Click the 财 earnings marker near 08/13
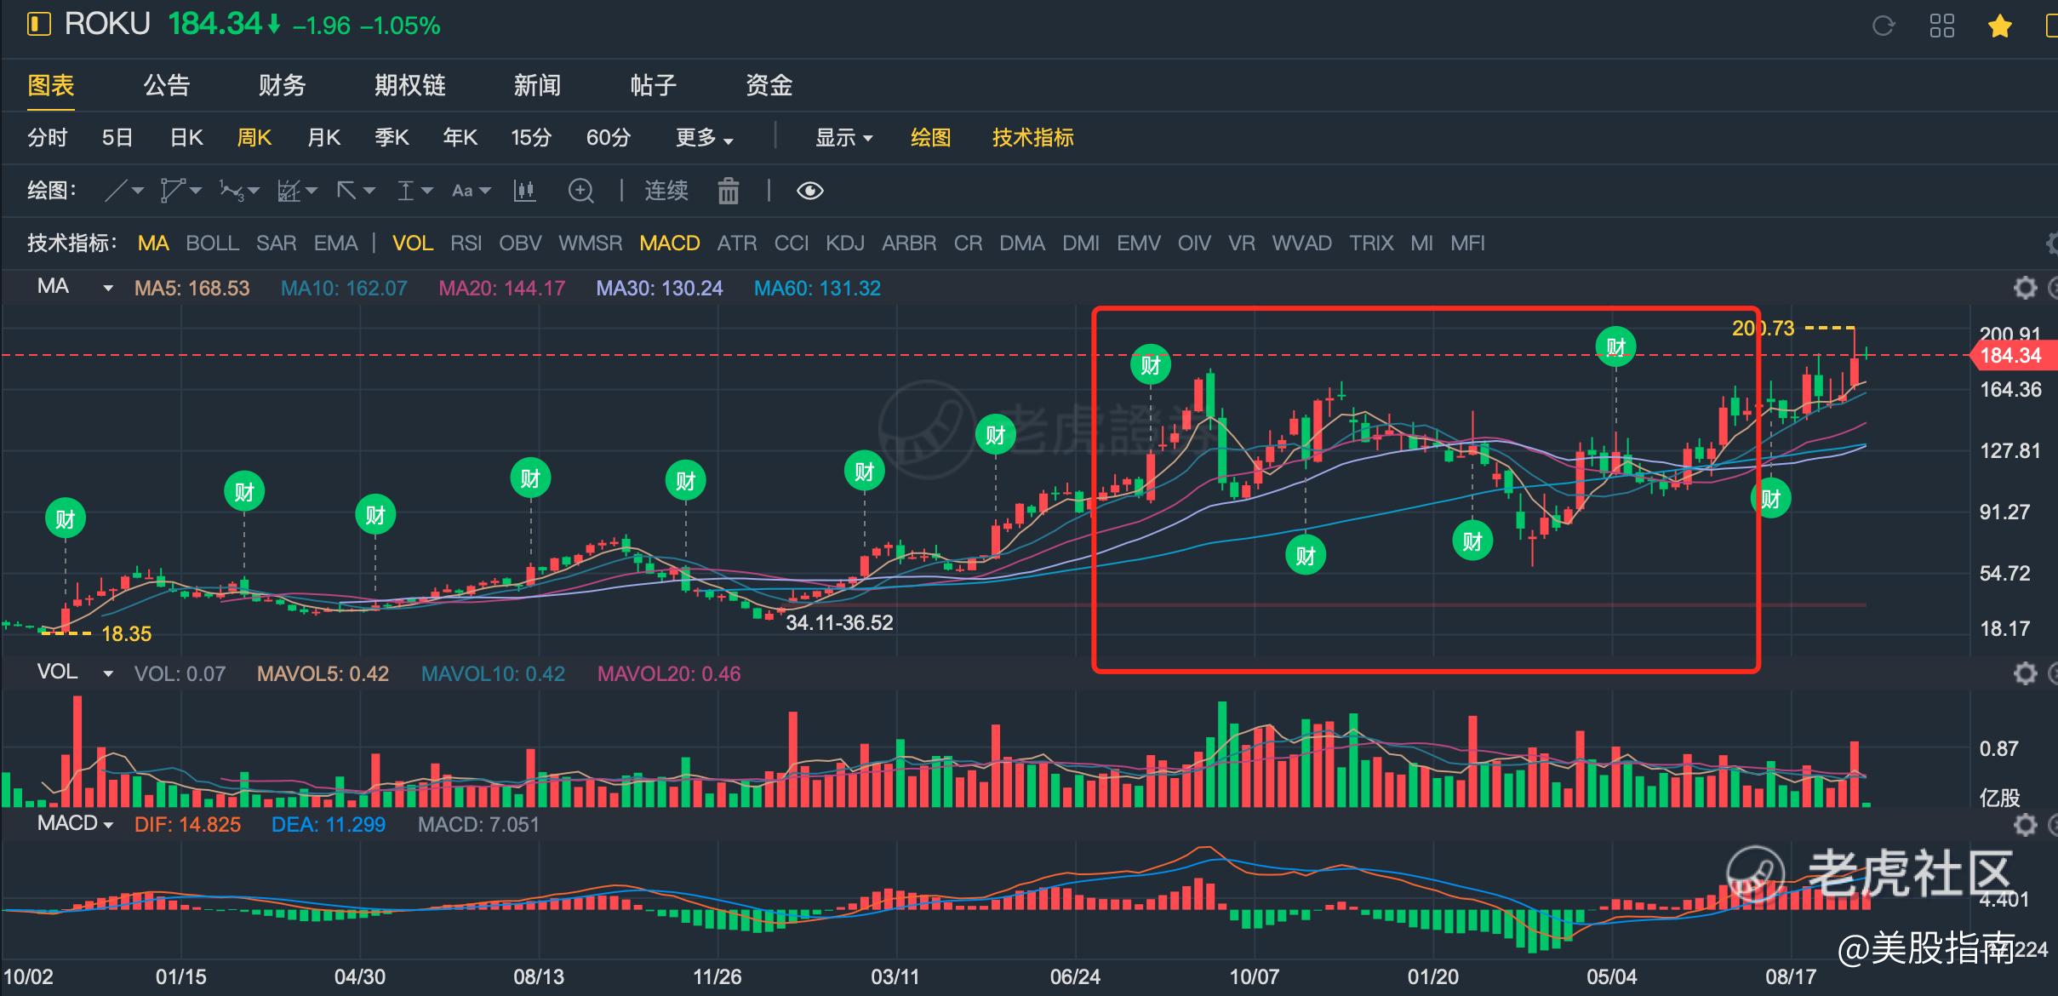2058x996 pixels. click(530, 478)
